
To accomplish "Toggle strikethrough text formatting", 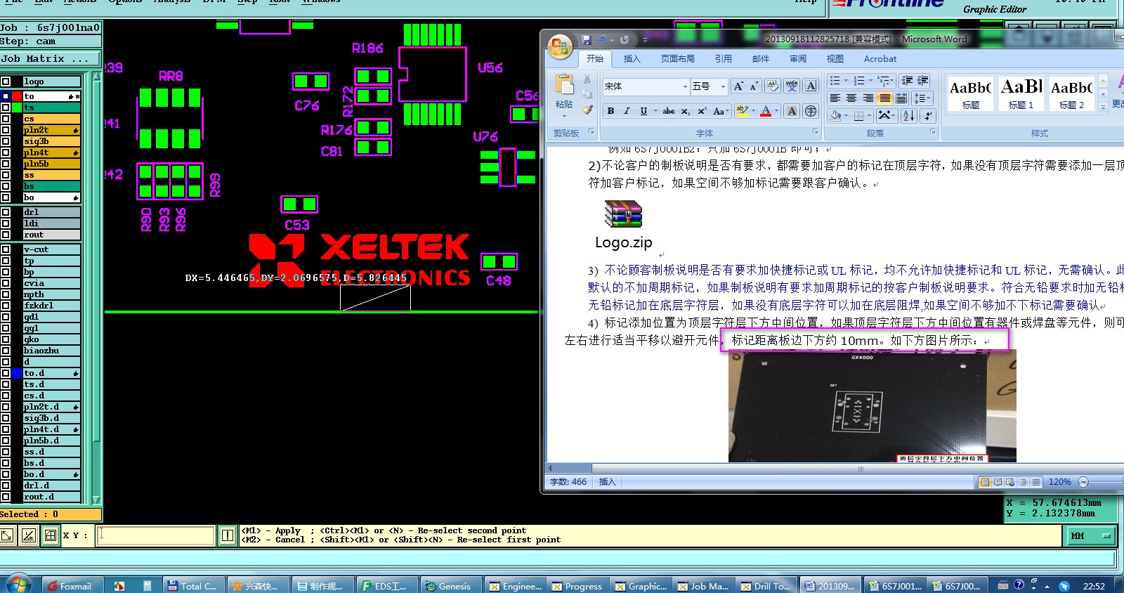I will 669,111.
